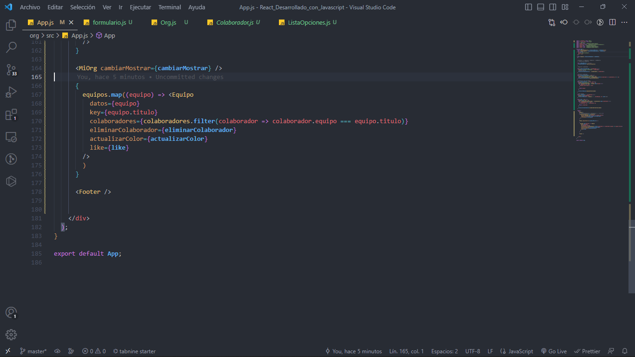Screen dimensions: 635x357
Task: Open the Ir menu
Action: 121,7
